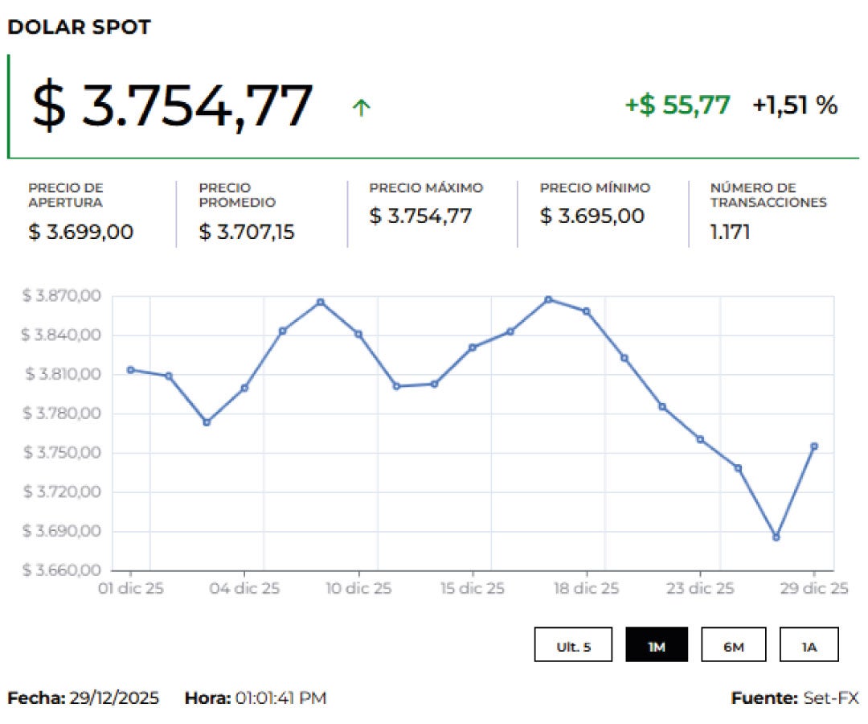The image size is (868, 724).
Task: Click the green +$ 55,77 change value
Action: (678, 105)
